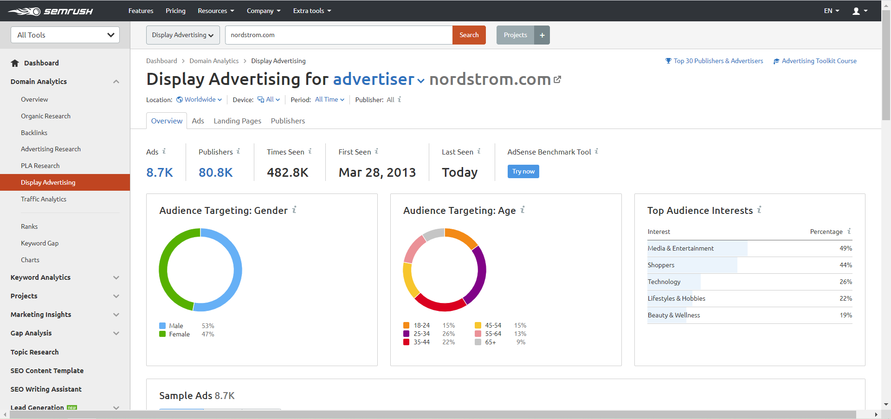
Task: Open the user account icon menu
Action: click(x=859, y=11)
